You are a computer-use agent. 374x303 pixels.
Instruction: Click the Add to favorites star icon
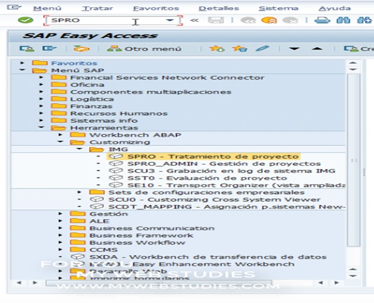pos(217,49)
